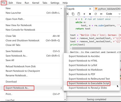Export Notebook to Executable Script
Screen dimensions: 121x102
tap(92, 83)
